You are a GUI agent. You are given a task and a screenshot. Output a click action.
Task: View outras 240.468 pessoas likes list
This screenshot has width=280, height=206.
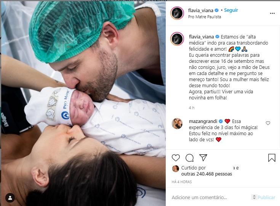206,174
